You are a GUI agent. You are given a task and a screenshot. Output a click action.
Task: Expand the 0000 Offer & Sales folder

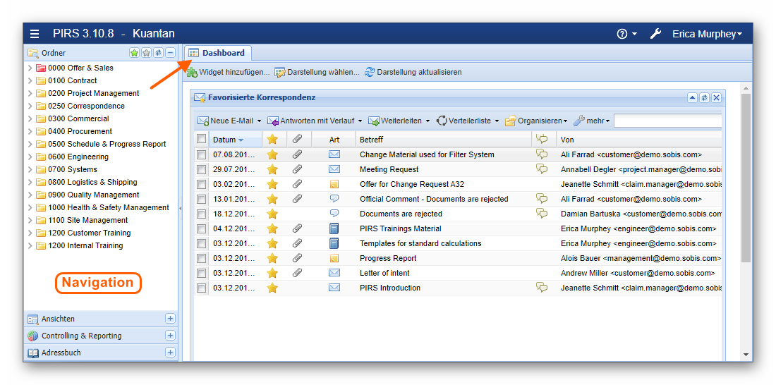[30, 68]
